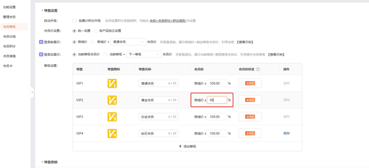Click the VIP4 level cell text
This screenshot has width=369, height=168.
[80, 133]
